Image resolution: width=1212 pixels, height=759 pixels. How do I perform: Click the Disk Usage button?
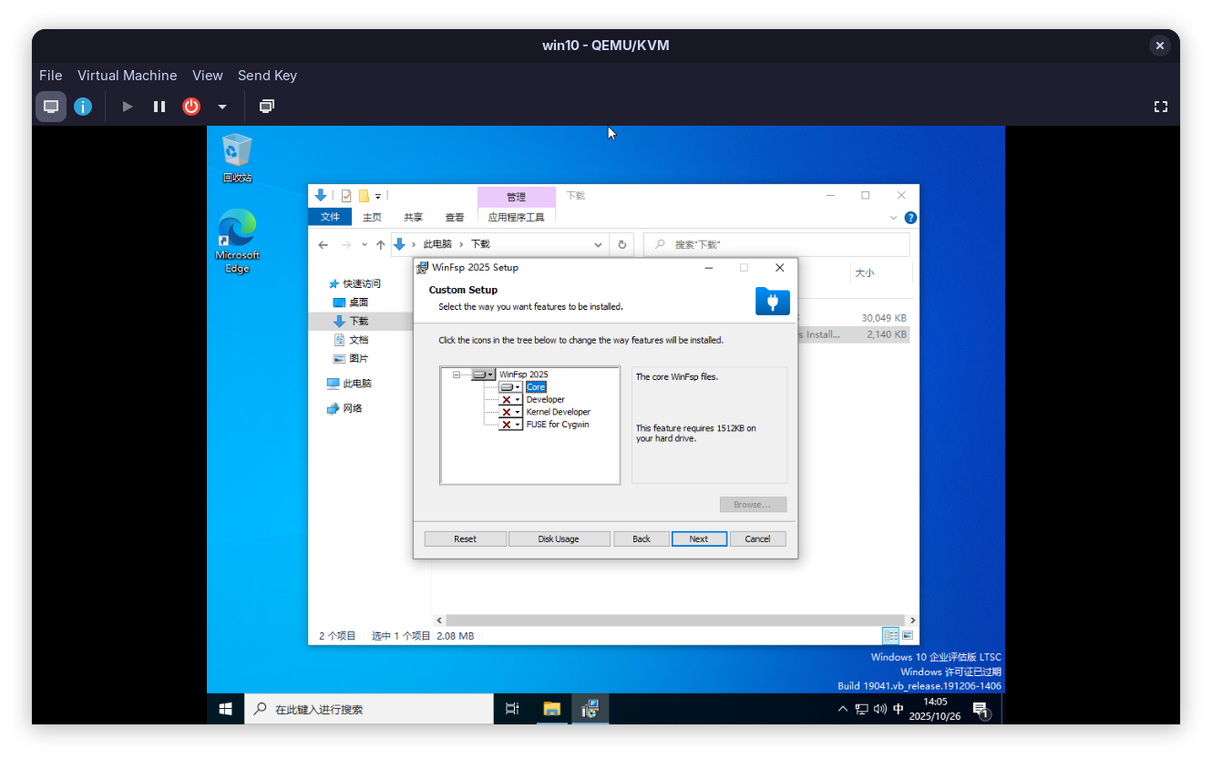pos(559,538)
